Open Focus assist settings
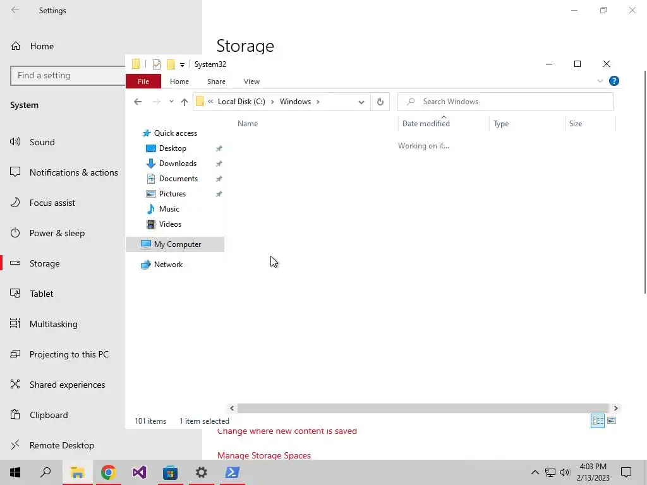 [52, 203]
